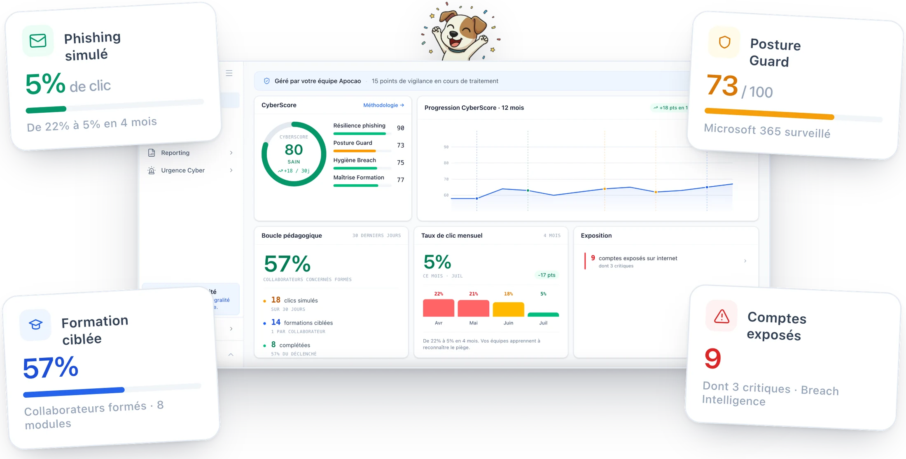Image resolution: width=906 pixels, height=459 pixels.
Task: Expand the sidebar chevron below blue banner
Action: point(231,329)
